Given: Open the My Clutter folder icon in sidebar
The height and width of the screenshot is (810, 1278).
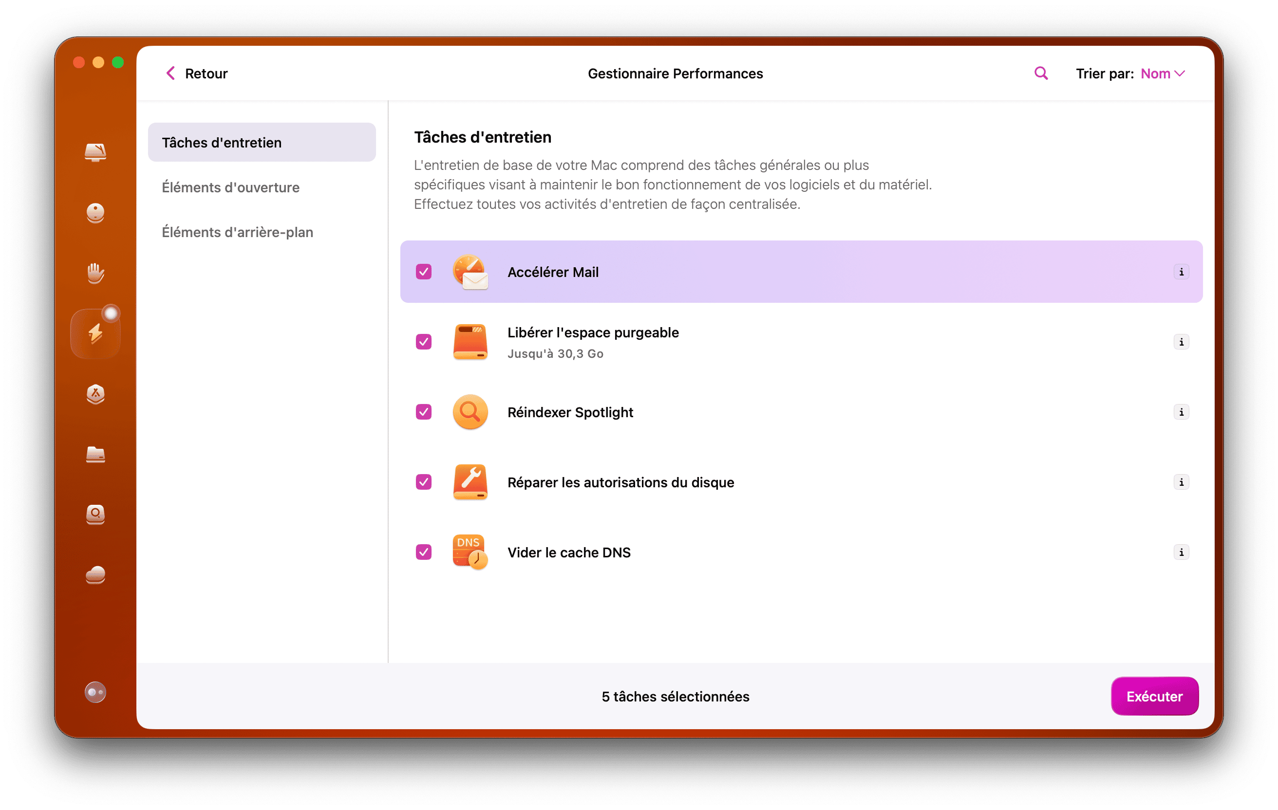Looking at the screenshot, I should (95, 455).
